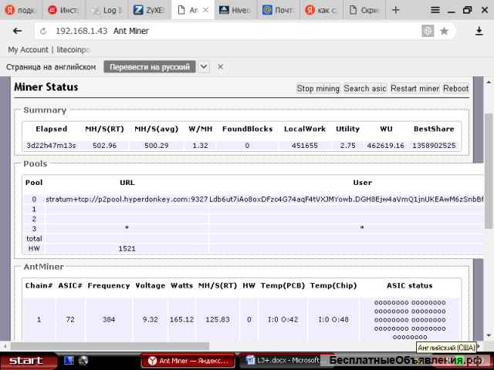Screen dimensions: 494x370
Task: Close the Ant Miner tab
Action: [x=205, y=10]
